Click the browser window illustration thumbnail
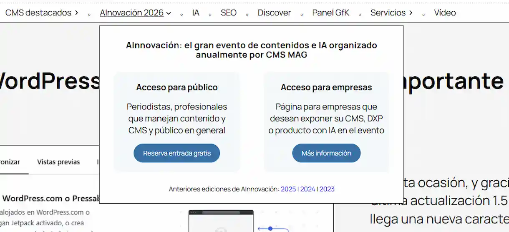Image resolution: width=509 pixels, height=232 pixels. pos(221,220)
